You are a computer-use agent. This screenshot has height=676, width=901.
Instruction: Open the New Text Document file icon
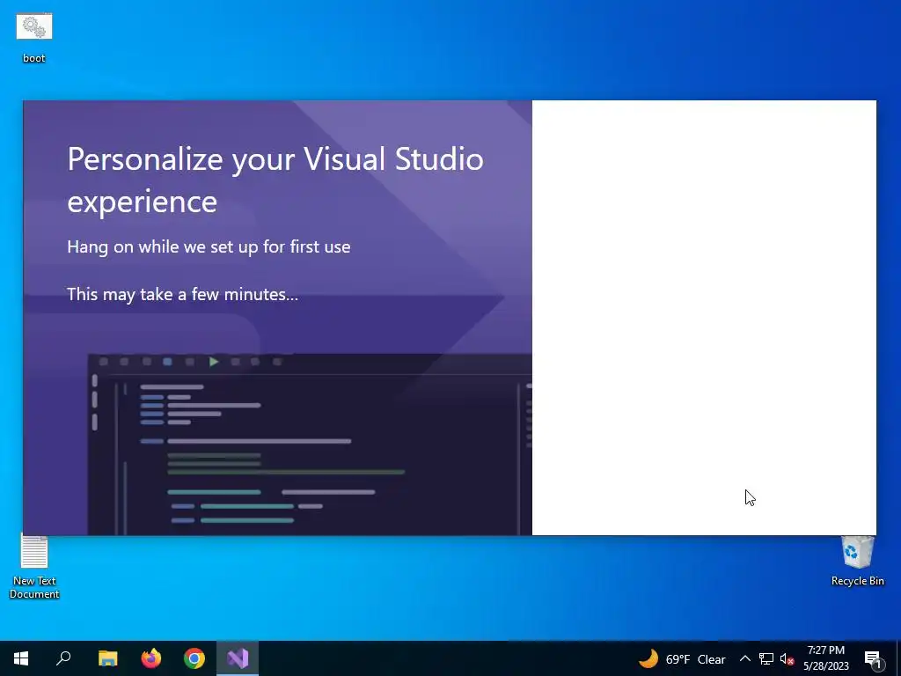pyautogui.click(x=34, y=567)
